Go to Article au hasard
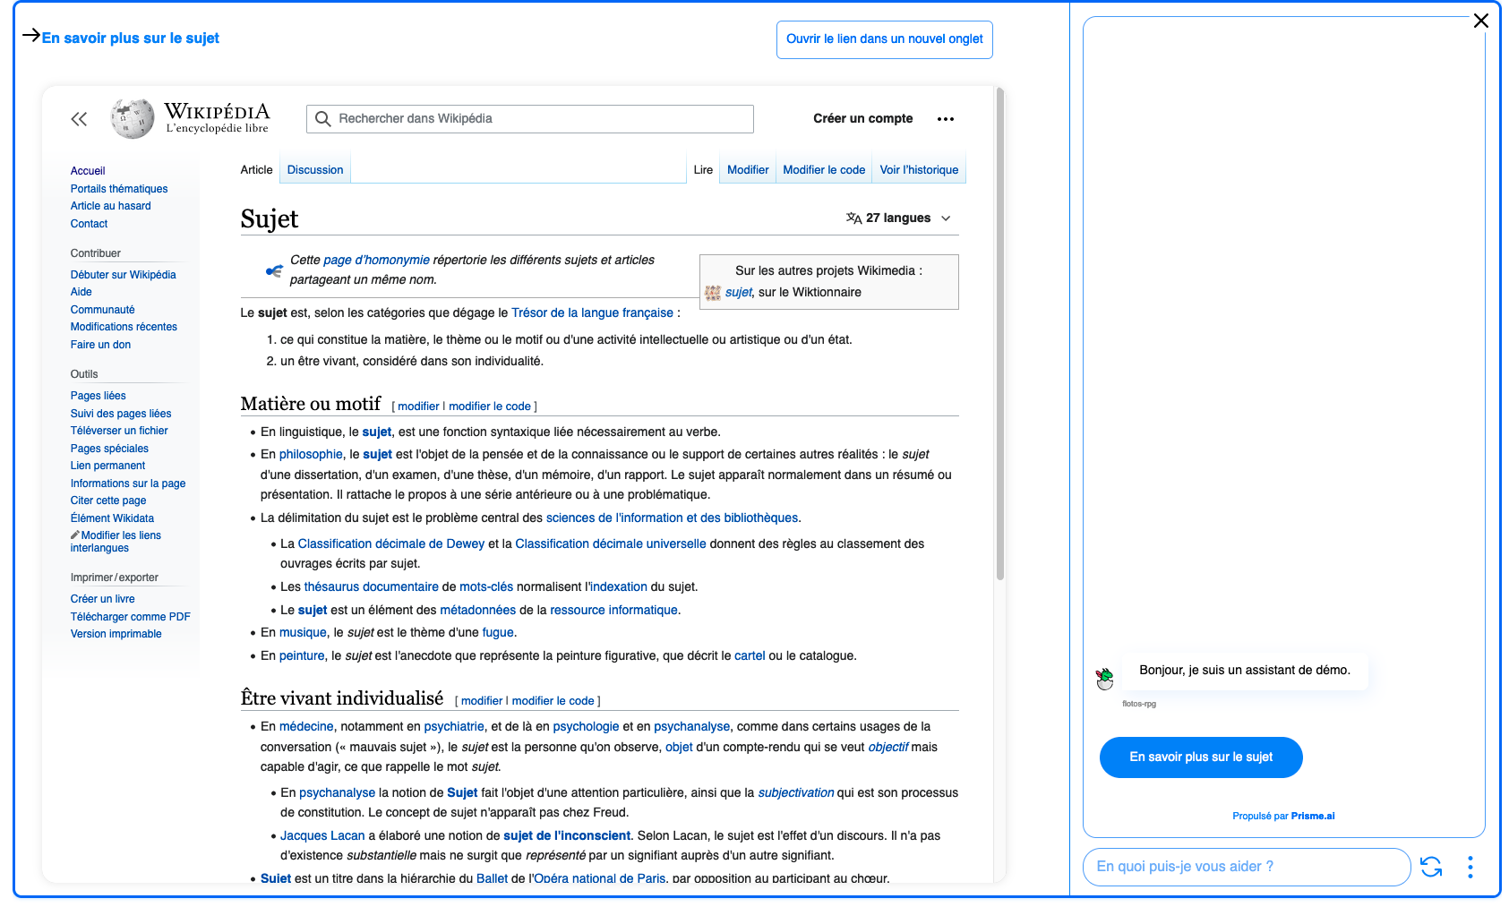The image size is (1509, 907). point(111,206)
